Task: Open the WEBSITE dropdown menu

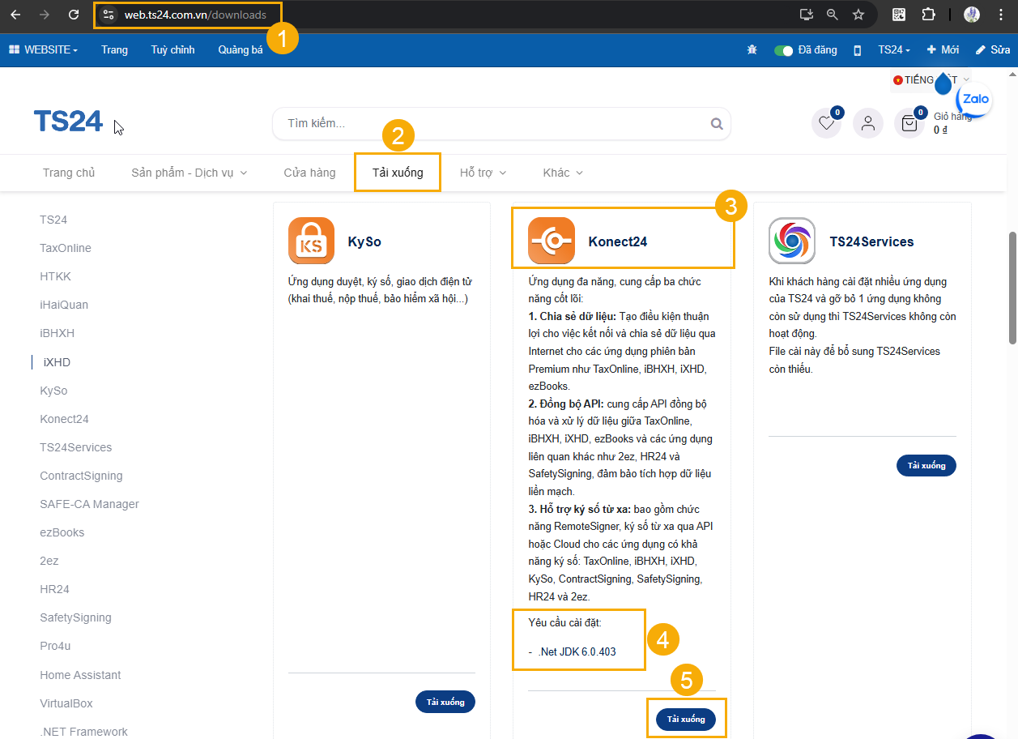Action: pos(43,50)
